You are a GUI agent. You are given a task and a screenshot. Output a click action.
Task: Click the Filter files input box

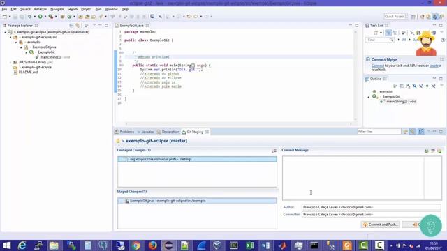click(x=379, y=132)
